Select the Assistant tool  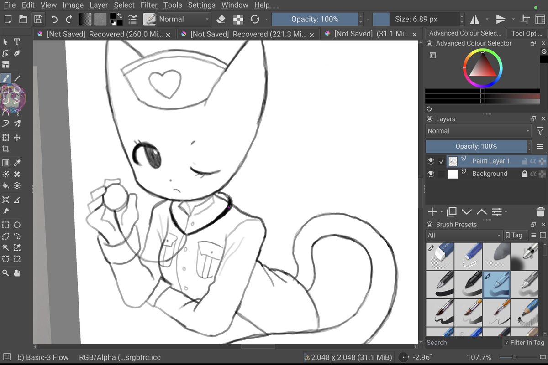click(5, 200)
